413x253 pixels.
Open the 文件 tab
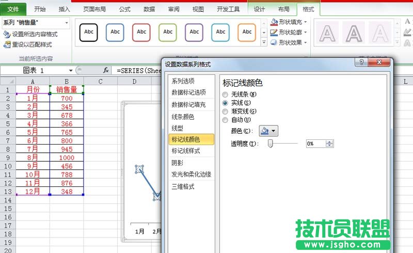point(13,9)
